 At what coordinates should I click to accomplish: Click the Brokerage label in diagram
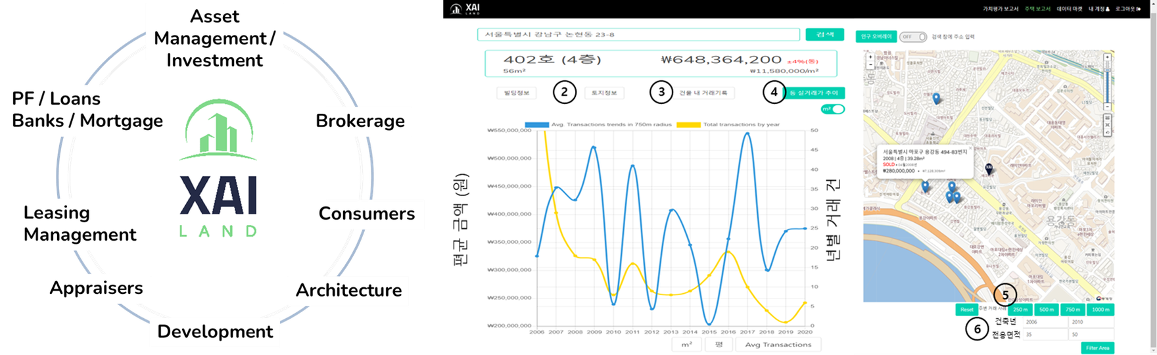(360, 121)
